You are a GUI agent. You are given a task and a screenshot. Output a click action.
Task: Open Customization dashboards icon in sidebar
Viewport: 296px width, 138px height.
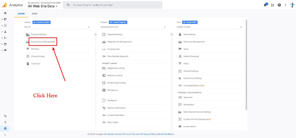coord(5,19)
